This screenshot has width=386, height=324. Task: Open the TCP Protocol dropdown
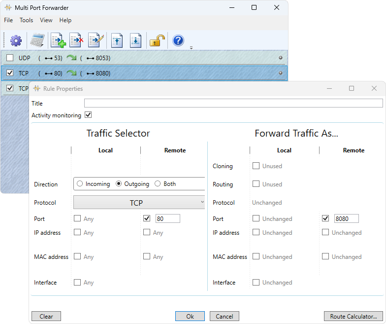pyautogui.click(x=139, y=202)
